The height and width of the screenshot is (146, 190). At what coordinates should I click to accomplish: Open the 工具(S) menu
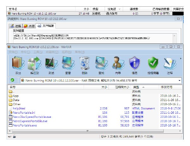(38, 52)
